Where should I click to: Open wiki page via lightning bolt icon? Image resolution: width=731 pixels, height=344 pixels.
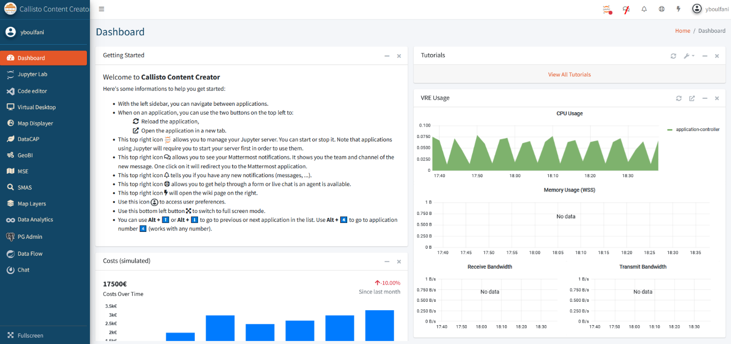point(679,9)
